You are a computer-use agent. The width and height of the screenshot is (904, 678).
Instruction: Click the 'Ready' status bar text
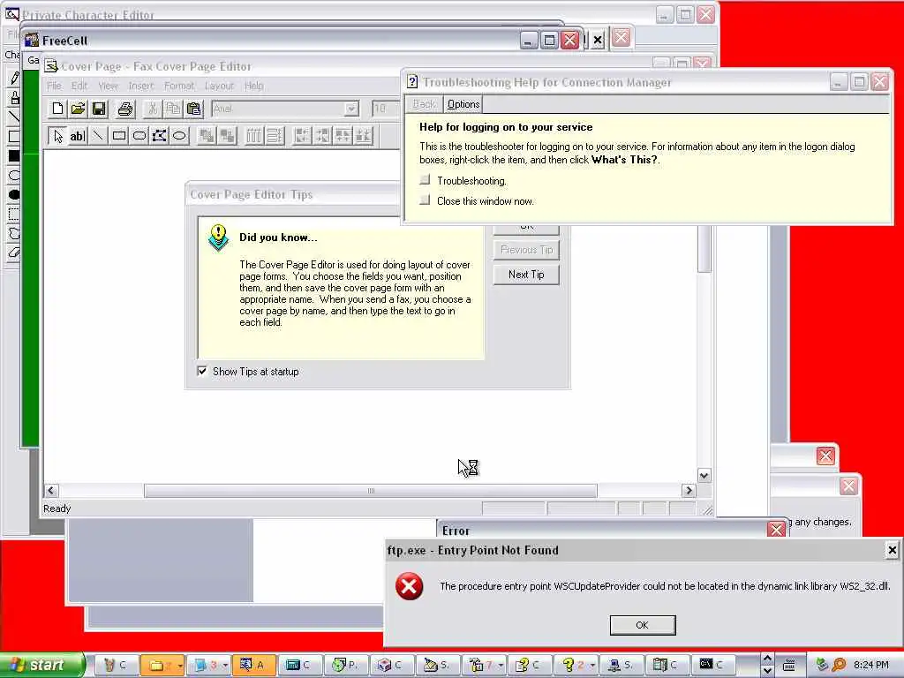(x=57, y=508)
